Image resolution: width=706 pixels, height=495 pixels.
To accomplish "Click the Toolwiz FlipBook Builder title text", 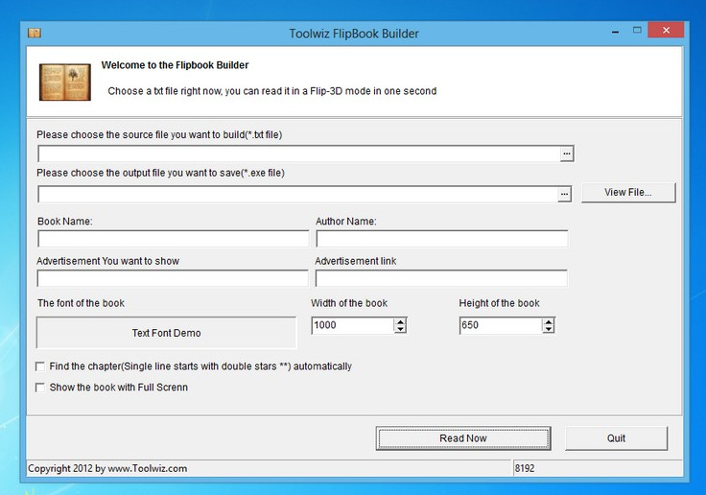I will point(354,34).
